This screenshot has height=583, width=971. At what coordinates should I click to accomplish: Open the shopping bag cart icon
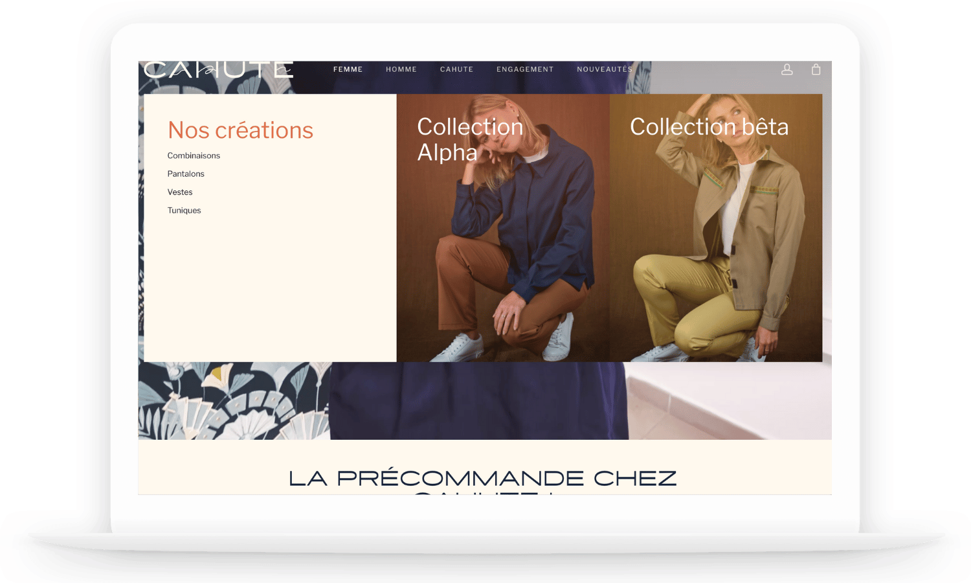click(816, 69)
